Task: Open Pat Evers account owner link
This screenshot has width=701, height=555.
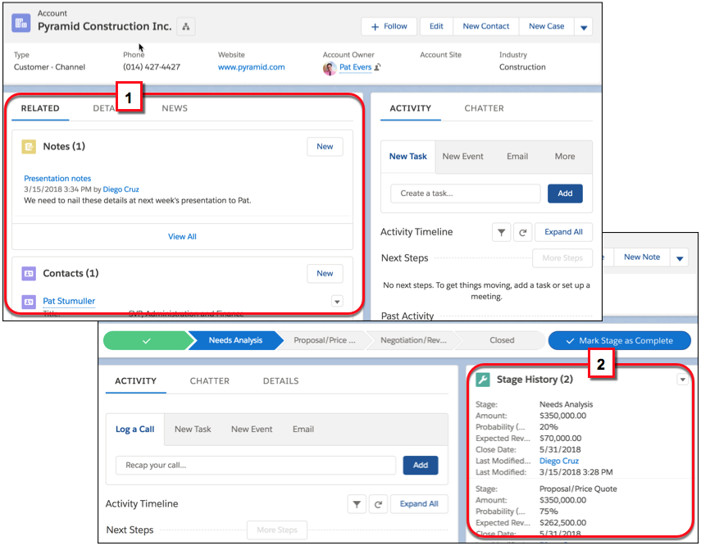Action: 355,67
